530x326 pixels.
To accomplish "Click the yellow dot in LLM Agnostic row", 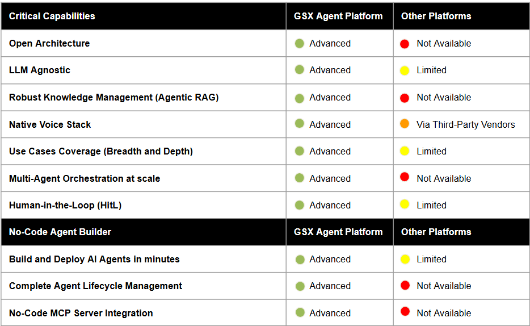I will tap(405, 70).
